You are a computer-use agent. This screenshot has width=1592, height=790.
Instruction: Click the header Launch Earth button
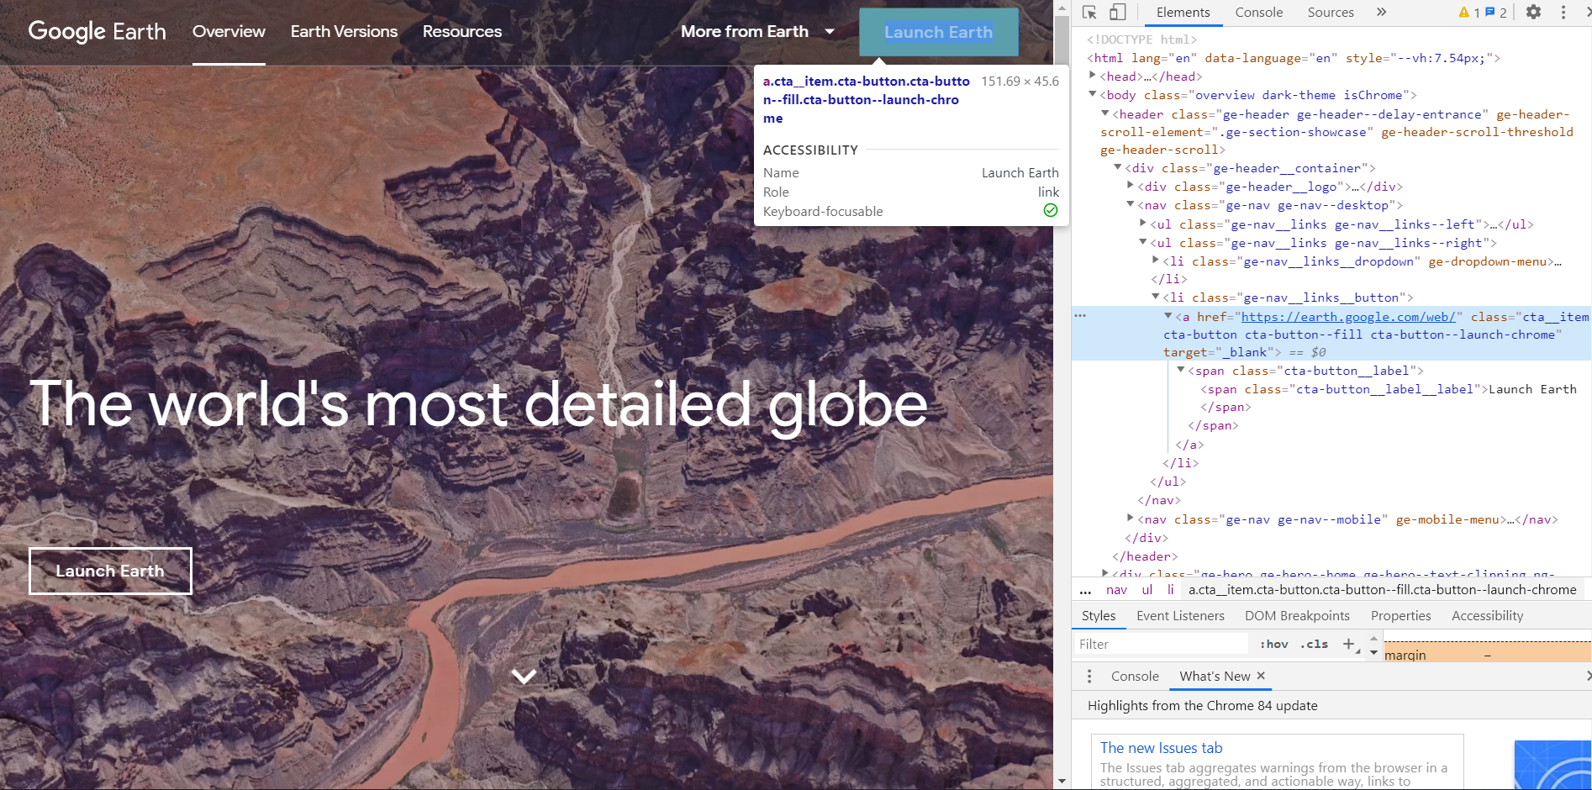[x=939, y=32]
